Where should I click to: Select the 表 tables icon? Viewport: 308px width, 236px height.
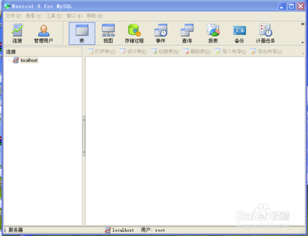82,34
